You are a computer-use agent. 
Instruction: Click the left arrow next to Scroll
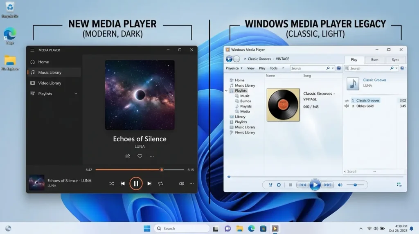(345, 172)
